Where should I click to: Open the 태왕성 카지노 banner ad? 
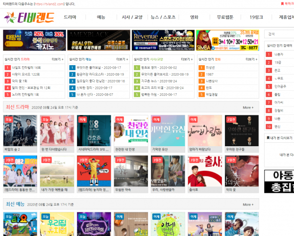pyautogui.click(x=34, y=40)
